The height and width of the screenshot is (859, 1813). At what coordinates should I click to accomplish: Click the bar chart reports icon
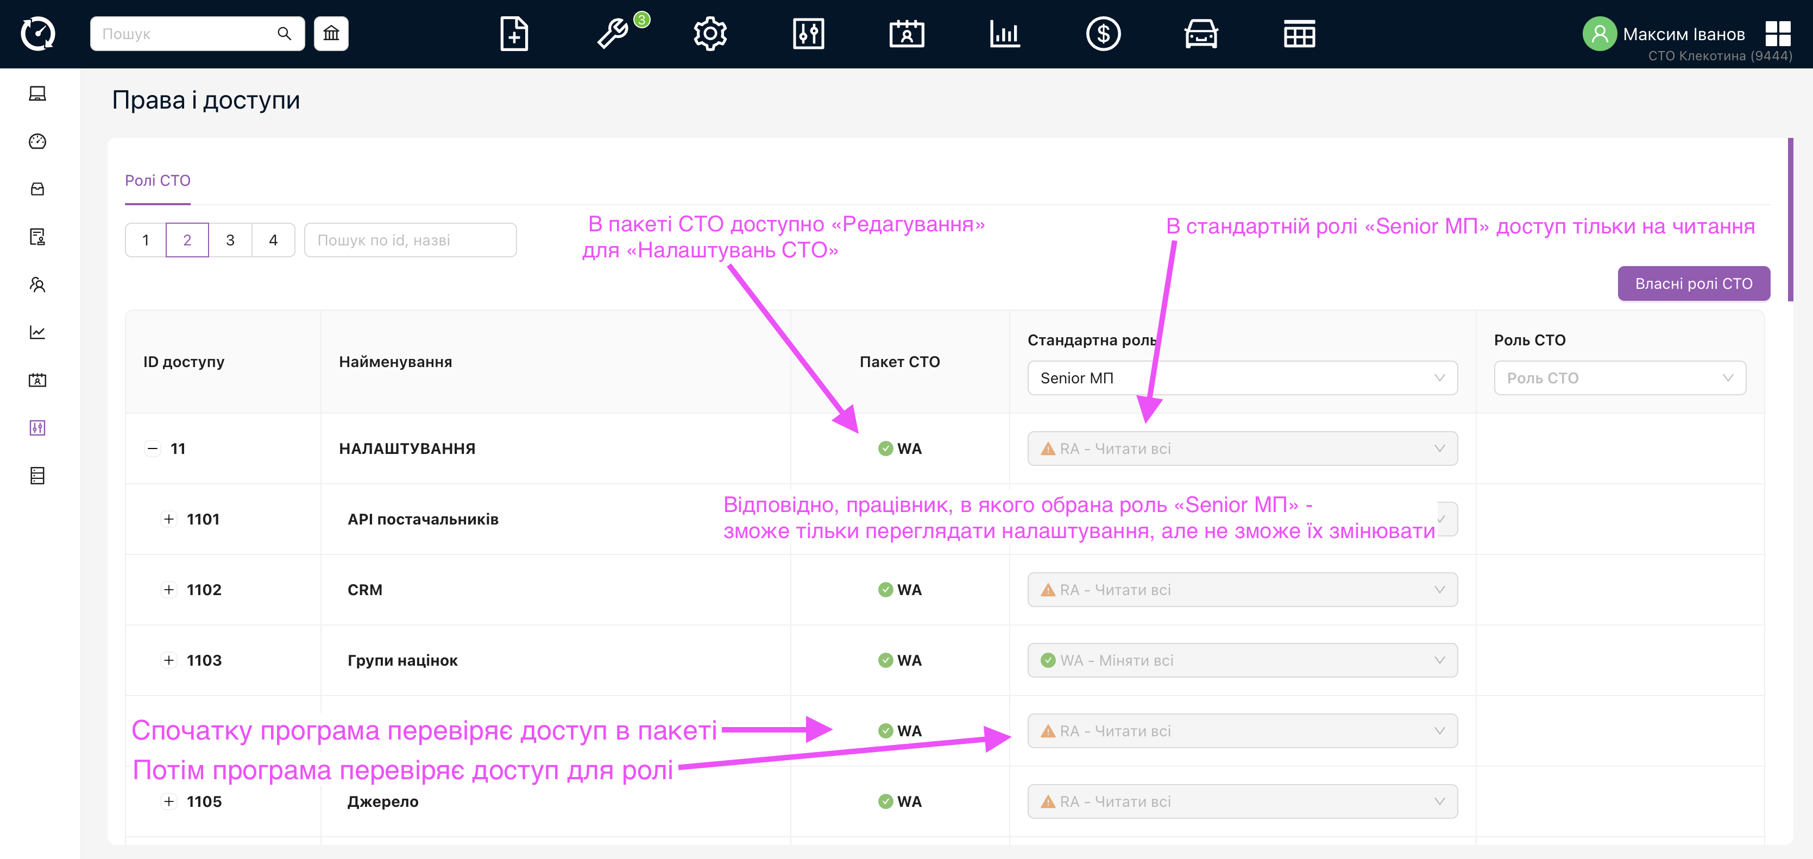pos(1004,34)
